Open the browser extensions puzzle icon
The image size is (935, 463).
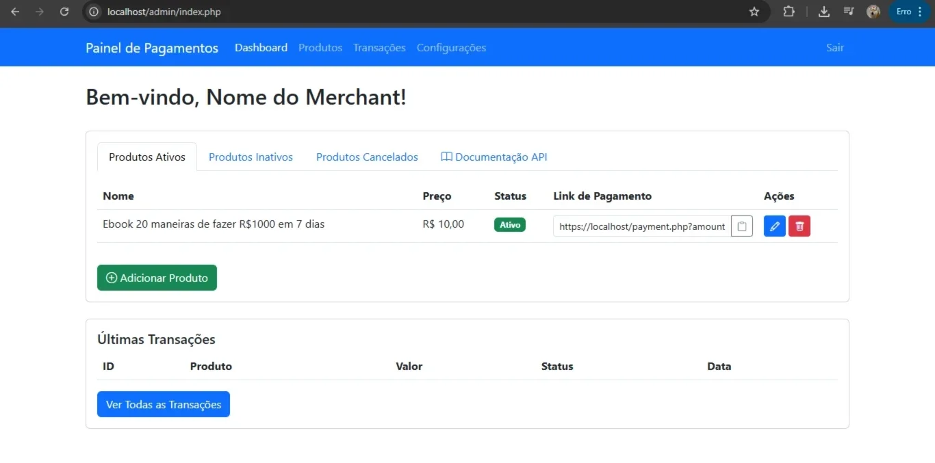(x=789, y=12)
